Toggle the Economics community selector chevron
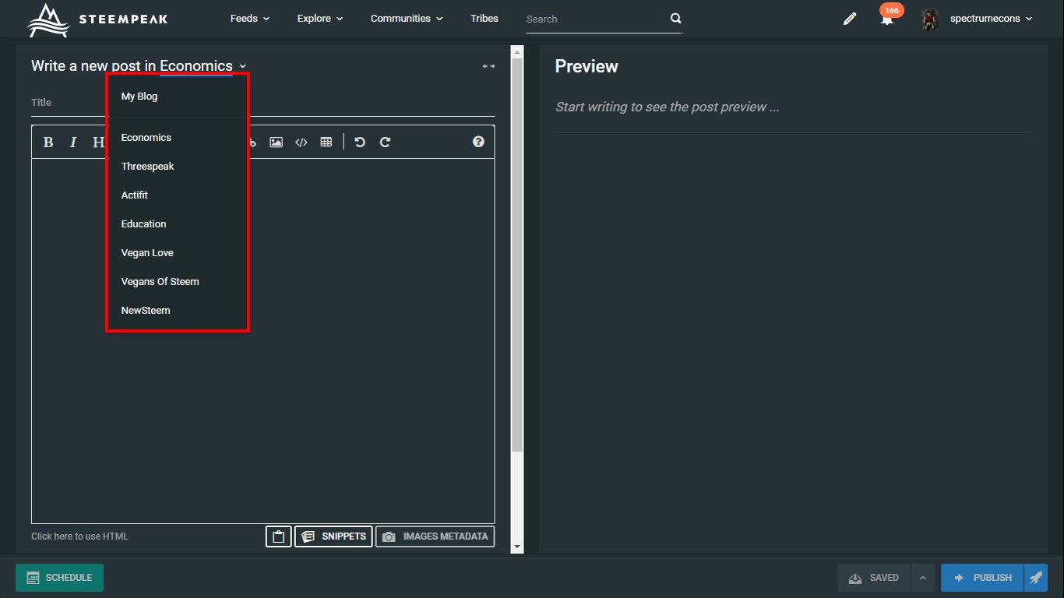 pyautogui.click(x=243, y=67)
